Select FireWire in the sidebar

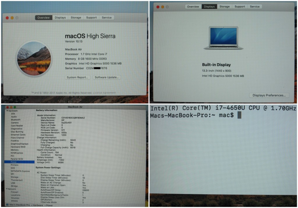[x=15, y=141]
